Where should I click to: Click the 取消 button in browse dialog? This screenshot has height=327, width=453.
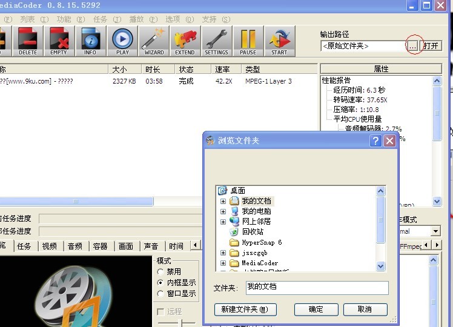click(x=365, y=309)
